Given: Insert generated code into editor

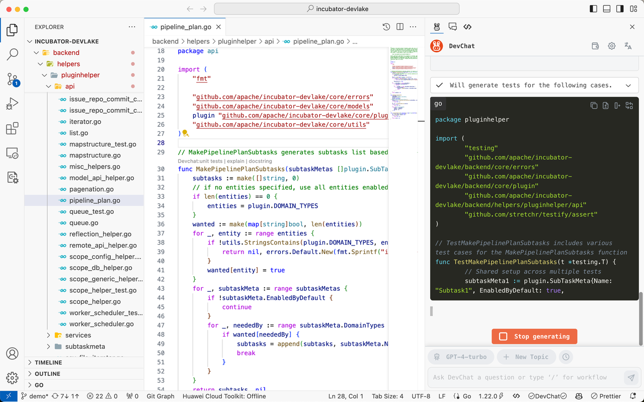Looking at the screenshot, I should click(x=617, y=105).
